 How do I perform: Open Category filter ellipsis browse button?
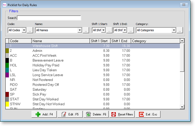[180, 30]
